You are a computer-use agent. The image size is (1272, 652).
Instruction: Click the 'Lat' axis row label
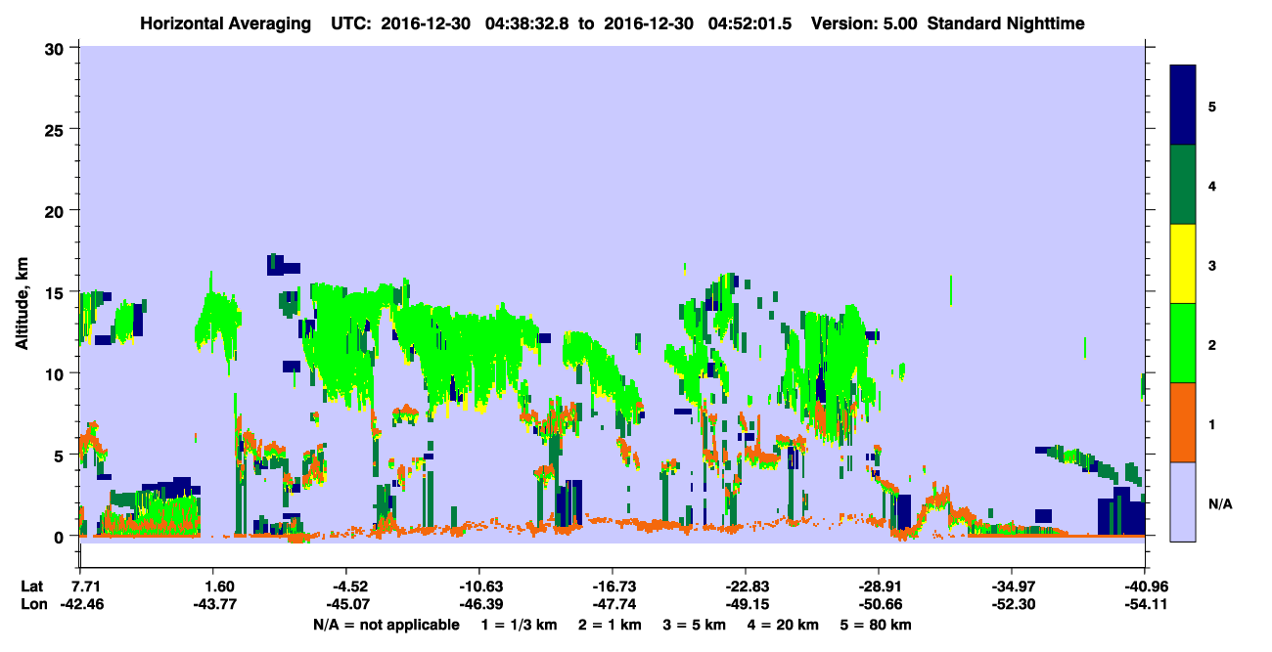point(31,587)
